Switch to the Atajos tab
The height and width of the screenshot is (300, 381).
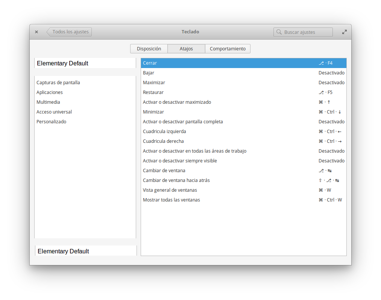187,48
